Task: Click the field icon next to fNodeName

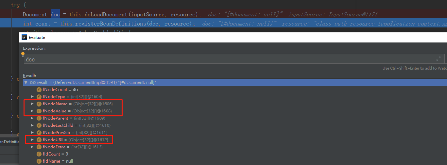Action: click(39, 104)
